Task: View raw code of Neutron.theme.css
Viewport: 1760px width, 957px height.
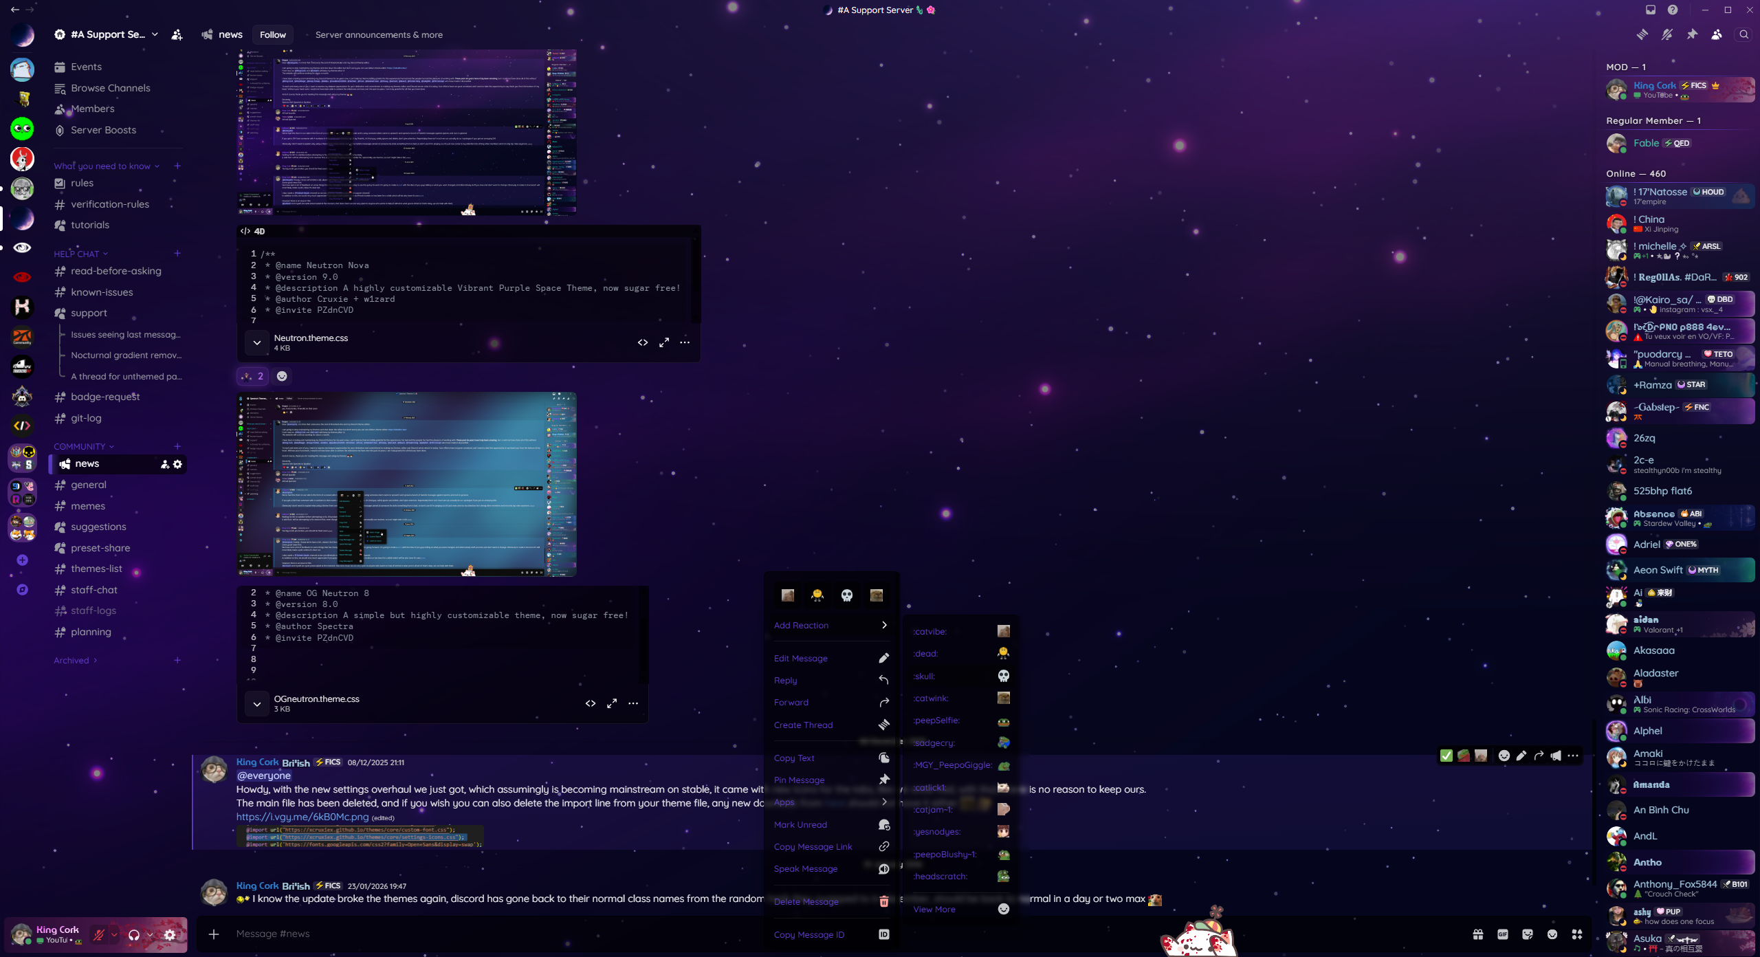Action: (x=643, y=342)
